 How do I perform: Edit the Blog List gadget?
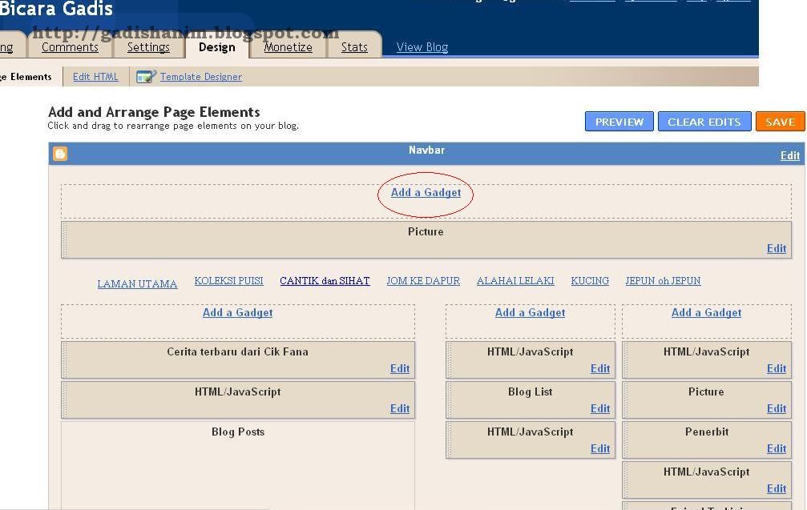click(x=600, y=408)
